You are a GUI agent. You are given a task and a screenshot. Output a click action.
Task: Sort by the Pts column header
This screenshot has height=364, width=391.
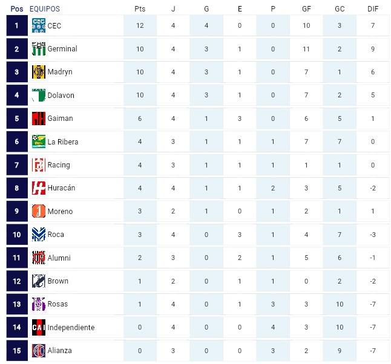(x=140, y=9)
